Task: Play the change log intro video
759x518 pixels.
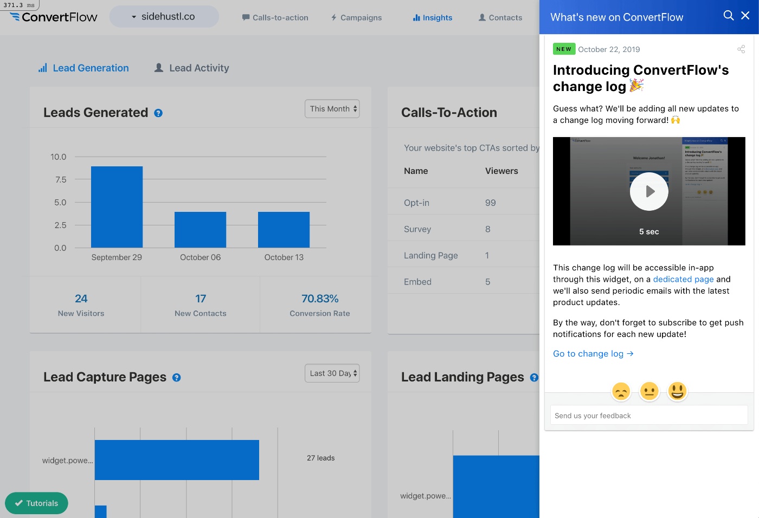Action: coord(649,191)
